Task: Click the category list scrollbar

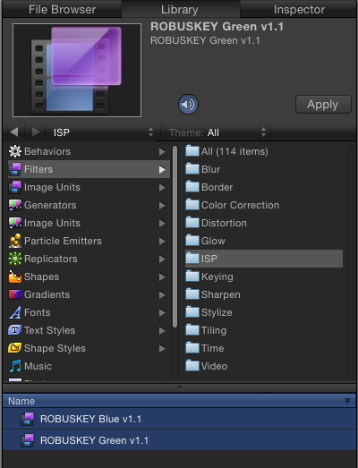Action: pos(175,236)
